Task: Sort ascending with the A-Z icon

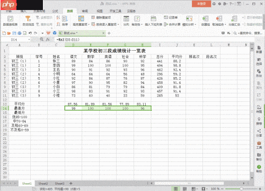Action: (58, 17)
